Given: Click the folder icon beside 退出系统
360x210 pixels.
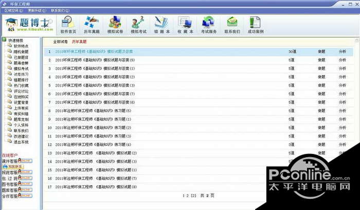Looking at the screenshot, I should coord(10,141).
